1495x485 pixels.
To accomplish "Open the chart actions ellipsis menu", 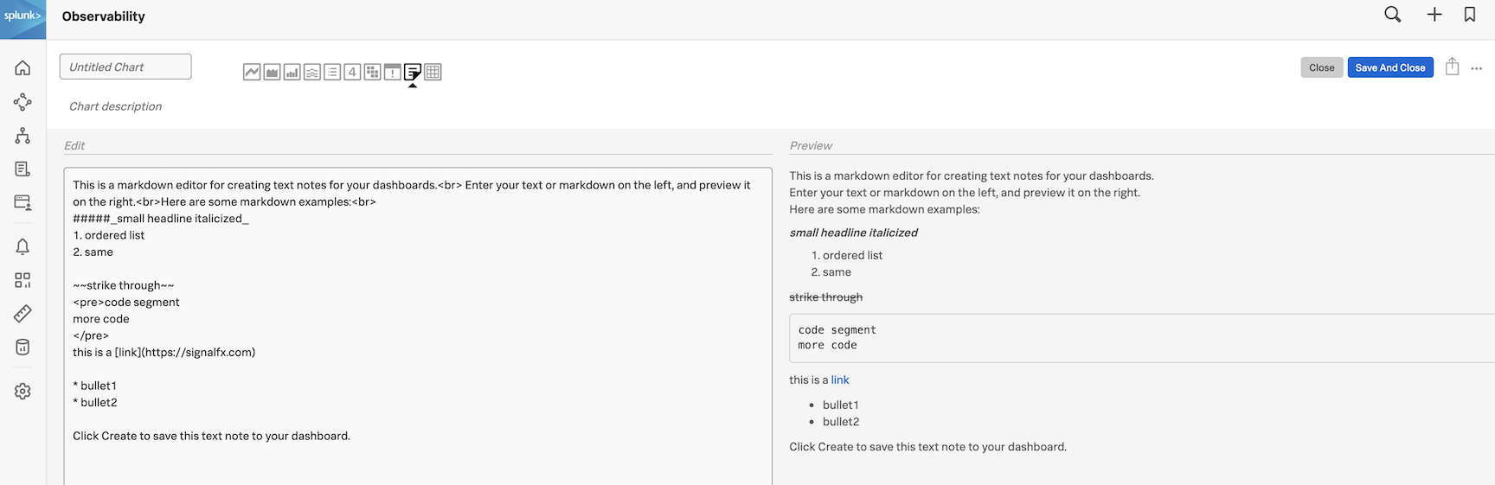I will click(1477, 68).
